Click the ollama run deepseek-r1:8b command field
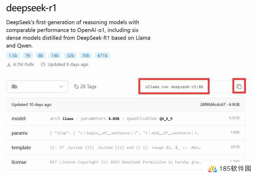255x175 pixels. (x=174, y=87)
